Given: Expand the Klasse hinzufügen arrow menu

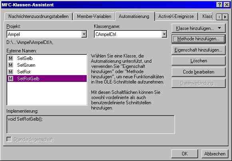Looking at the screenshot, I should (220, 28).
